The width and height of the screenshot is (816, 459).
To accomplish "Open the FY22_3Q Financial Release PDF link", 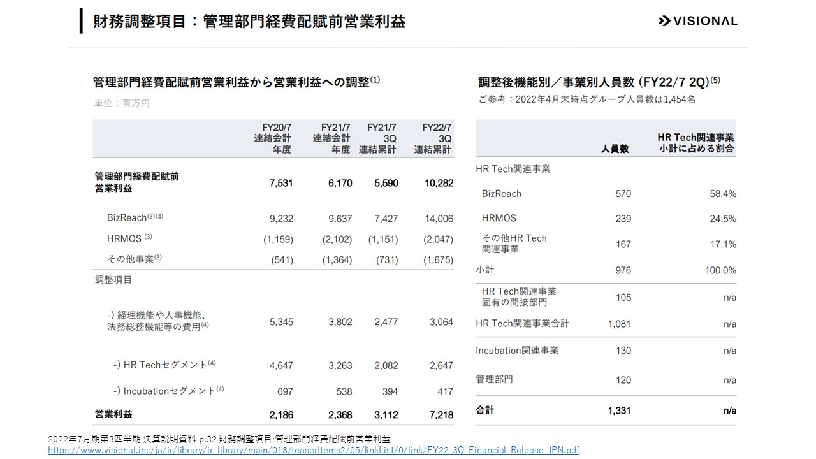I will [314, 450].
